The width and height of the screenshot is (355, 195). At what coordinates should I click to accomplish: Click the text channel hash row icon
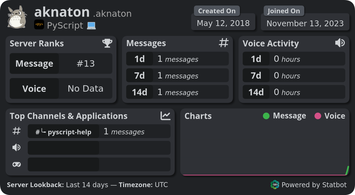point(17,131)
